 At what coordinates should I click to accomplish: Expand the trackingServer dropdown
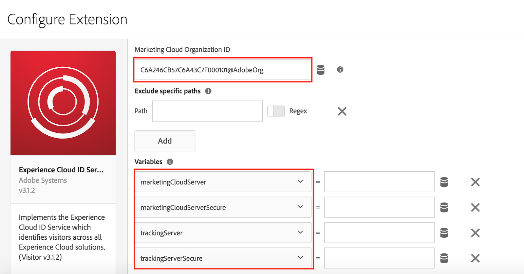click(223, 233)
